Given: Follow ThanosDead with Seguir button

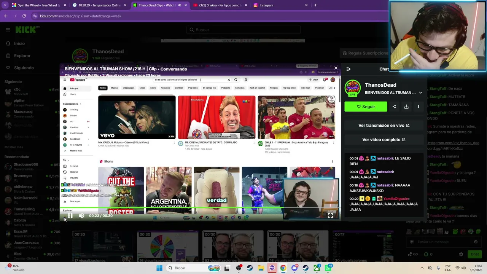Looking at the screenshot, I should coord(366,107).
